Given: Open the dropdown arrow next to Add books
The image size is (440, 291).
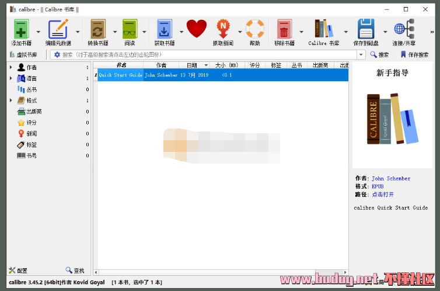Looking at the screenshot, I should pos(39,32).
